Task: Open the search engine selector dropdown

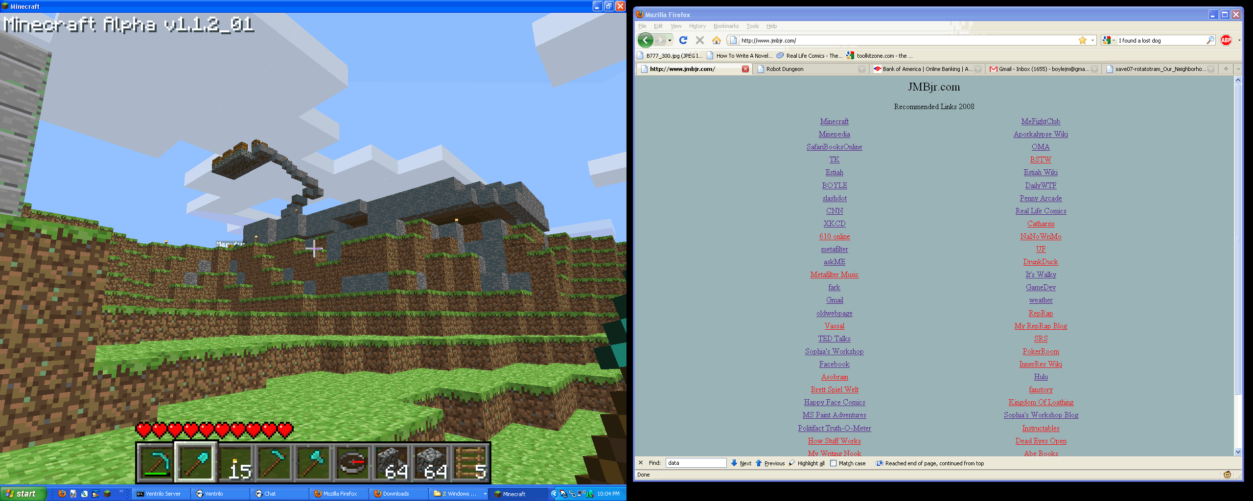Action: [x=1109, y=40]
